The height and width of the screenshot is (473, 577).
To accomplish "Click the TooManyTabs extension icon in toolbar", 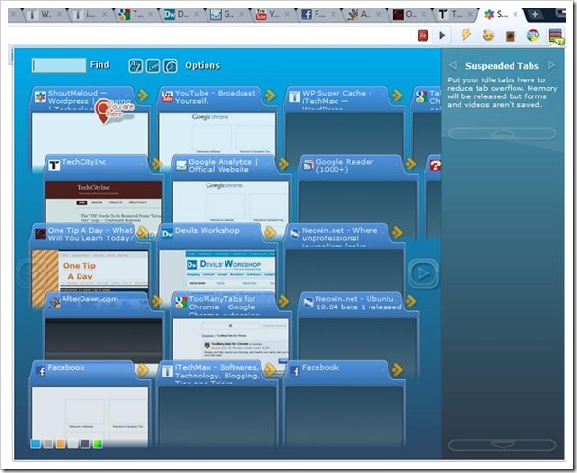I will point(555,36).
